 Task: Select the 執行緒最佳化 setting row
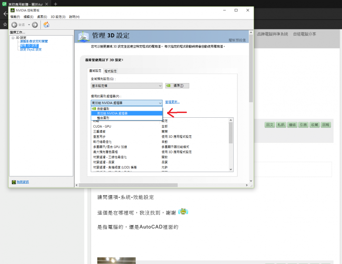(x=160, y=141)
